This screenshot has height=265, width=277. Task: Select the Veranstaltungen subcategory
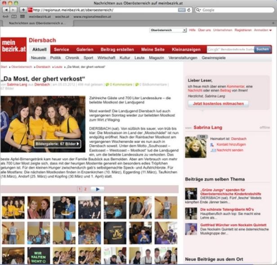click(183, 58)
